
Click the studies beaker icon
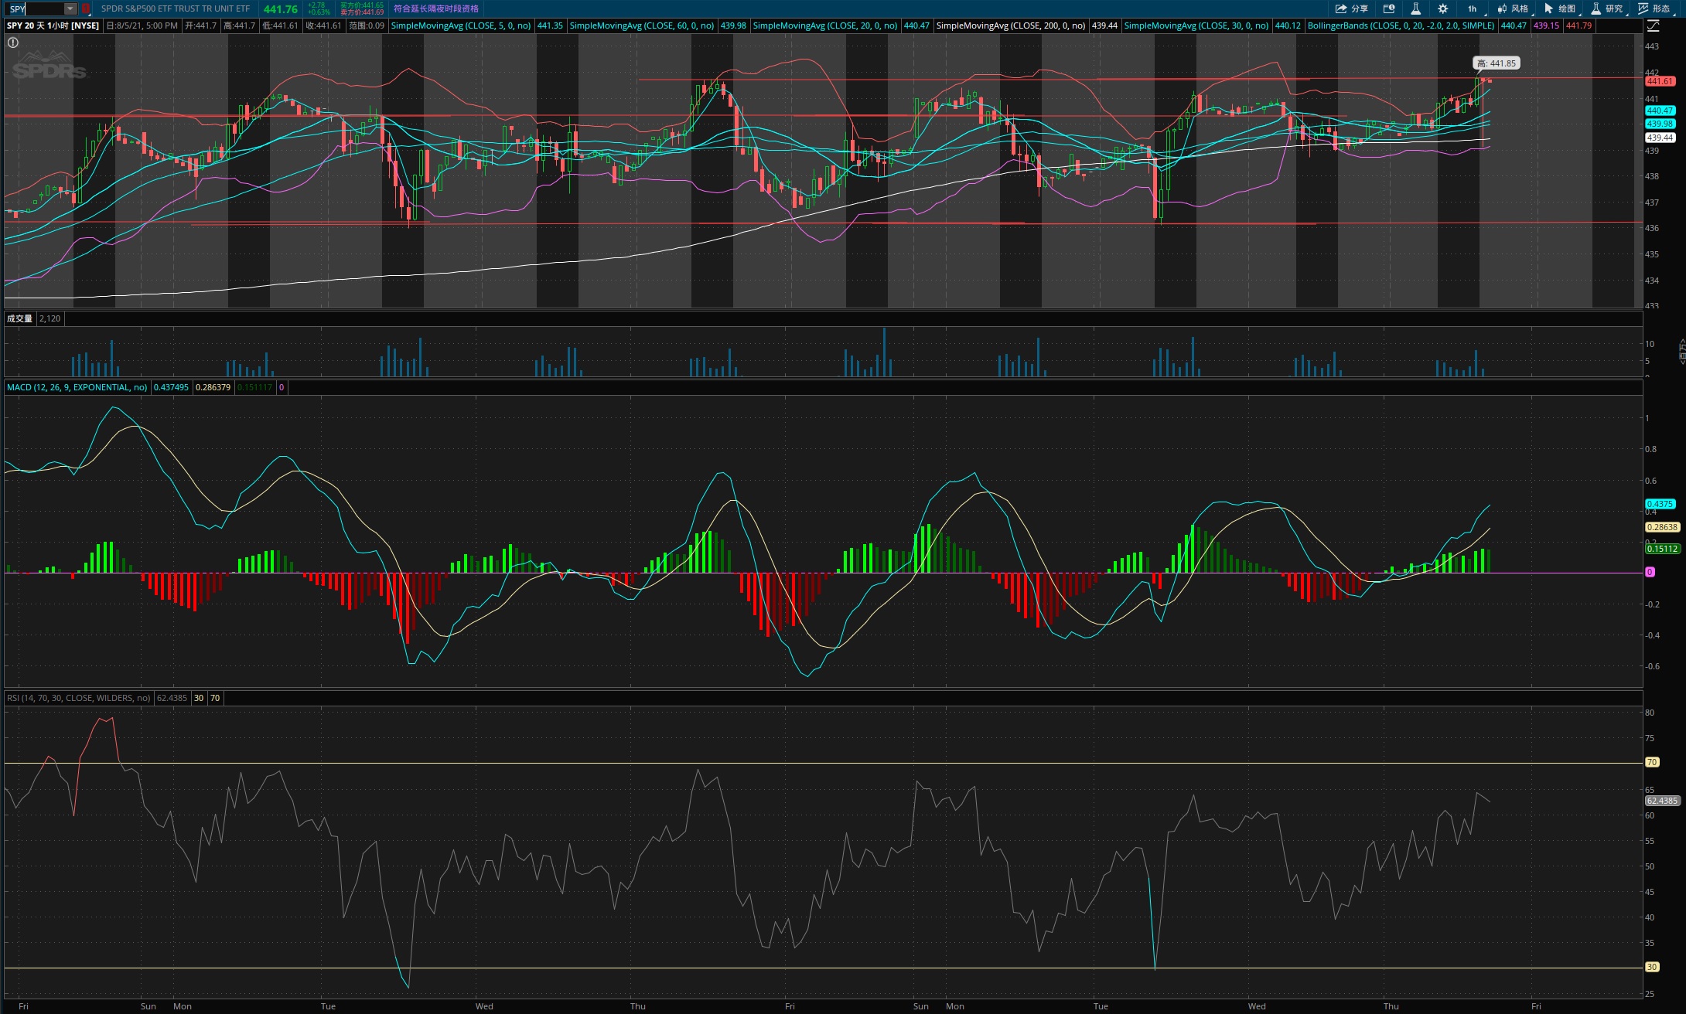(x=1596, y=9)
